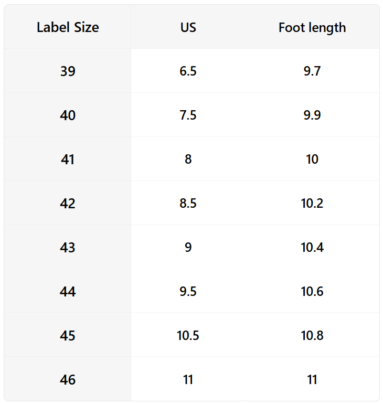Select label size 40 cell
The width and height of the screenshot is (383, 404).
tap(68, 115)
